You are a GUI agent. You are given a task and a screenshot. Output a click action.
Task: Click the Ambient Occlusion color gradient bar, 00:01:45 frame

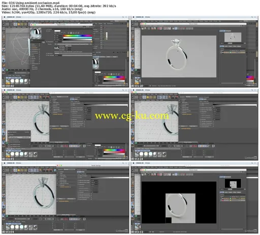(106, 105)
